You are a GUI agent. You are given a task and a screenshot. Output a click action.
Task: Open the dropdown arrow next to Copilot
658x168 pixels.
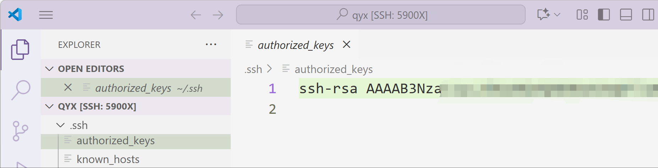coord(557,15)
